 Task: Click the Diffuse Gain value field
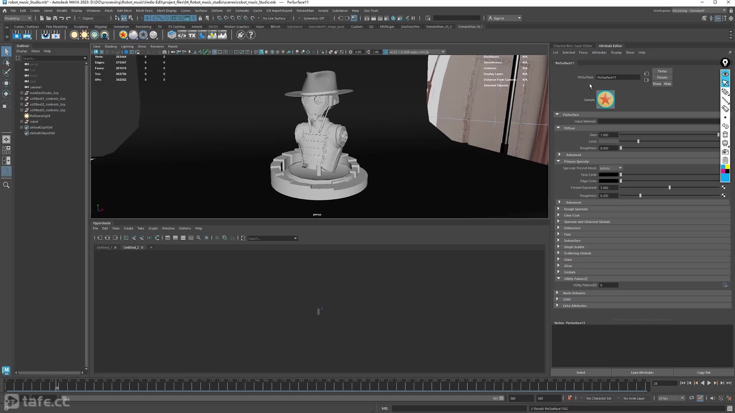point(608,135)
